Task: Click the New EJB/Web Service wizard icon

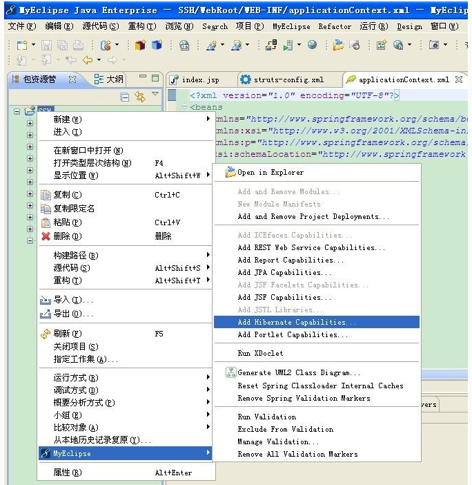Action: pos(106,46)
